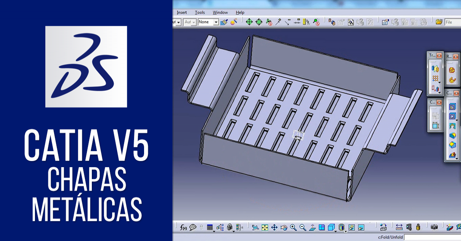
Task: Open the Help menu
Action: (x=240, y=12)
